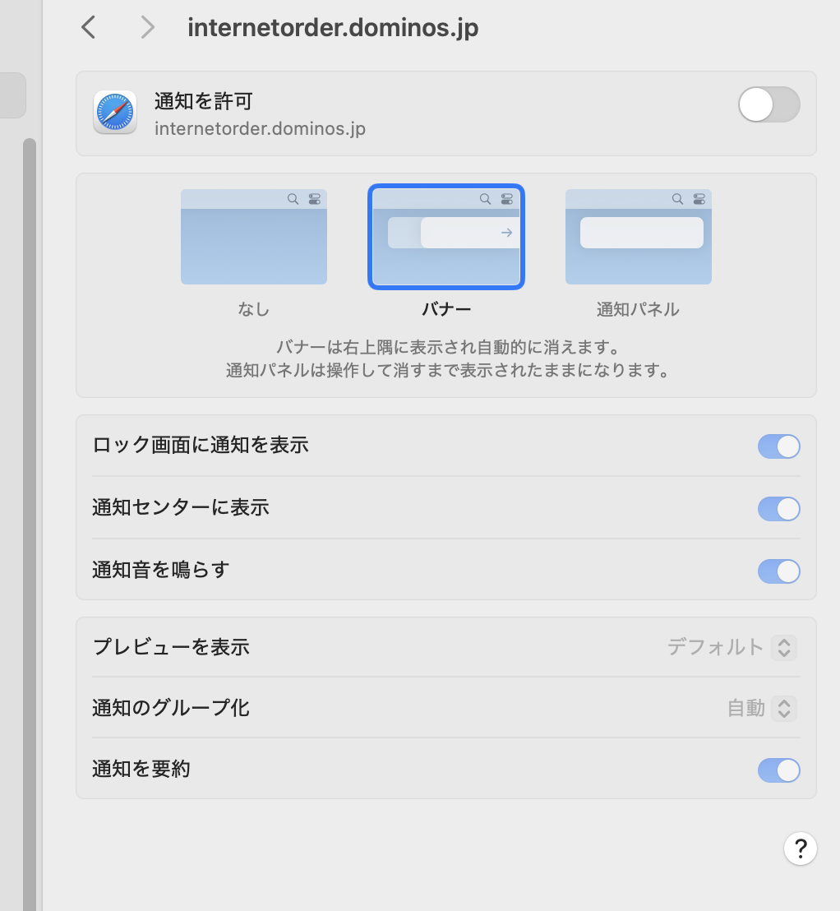Select the なし alert style thumbnail

click(x=254, y=237)
